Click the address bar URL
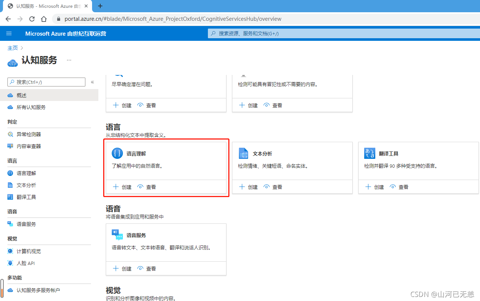The width and height of the screenshot is (480, 301). click(173, 19)
